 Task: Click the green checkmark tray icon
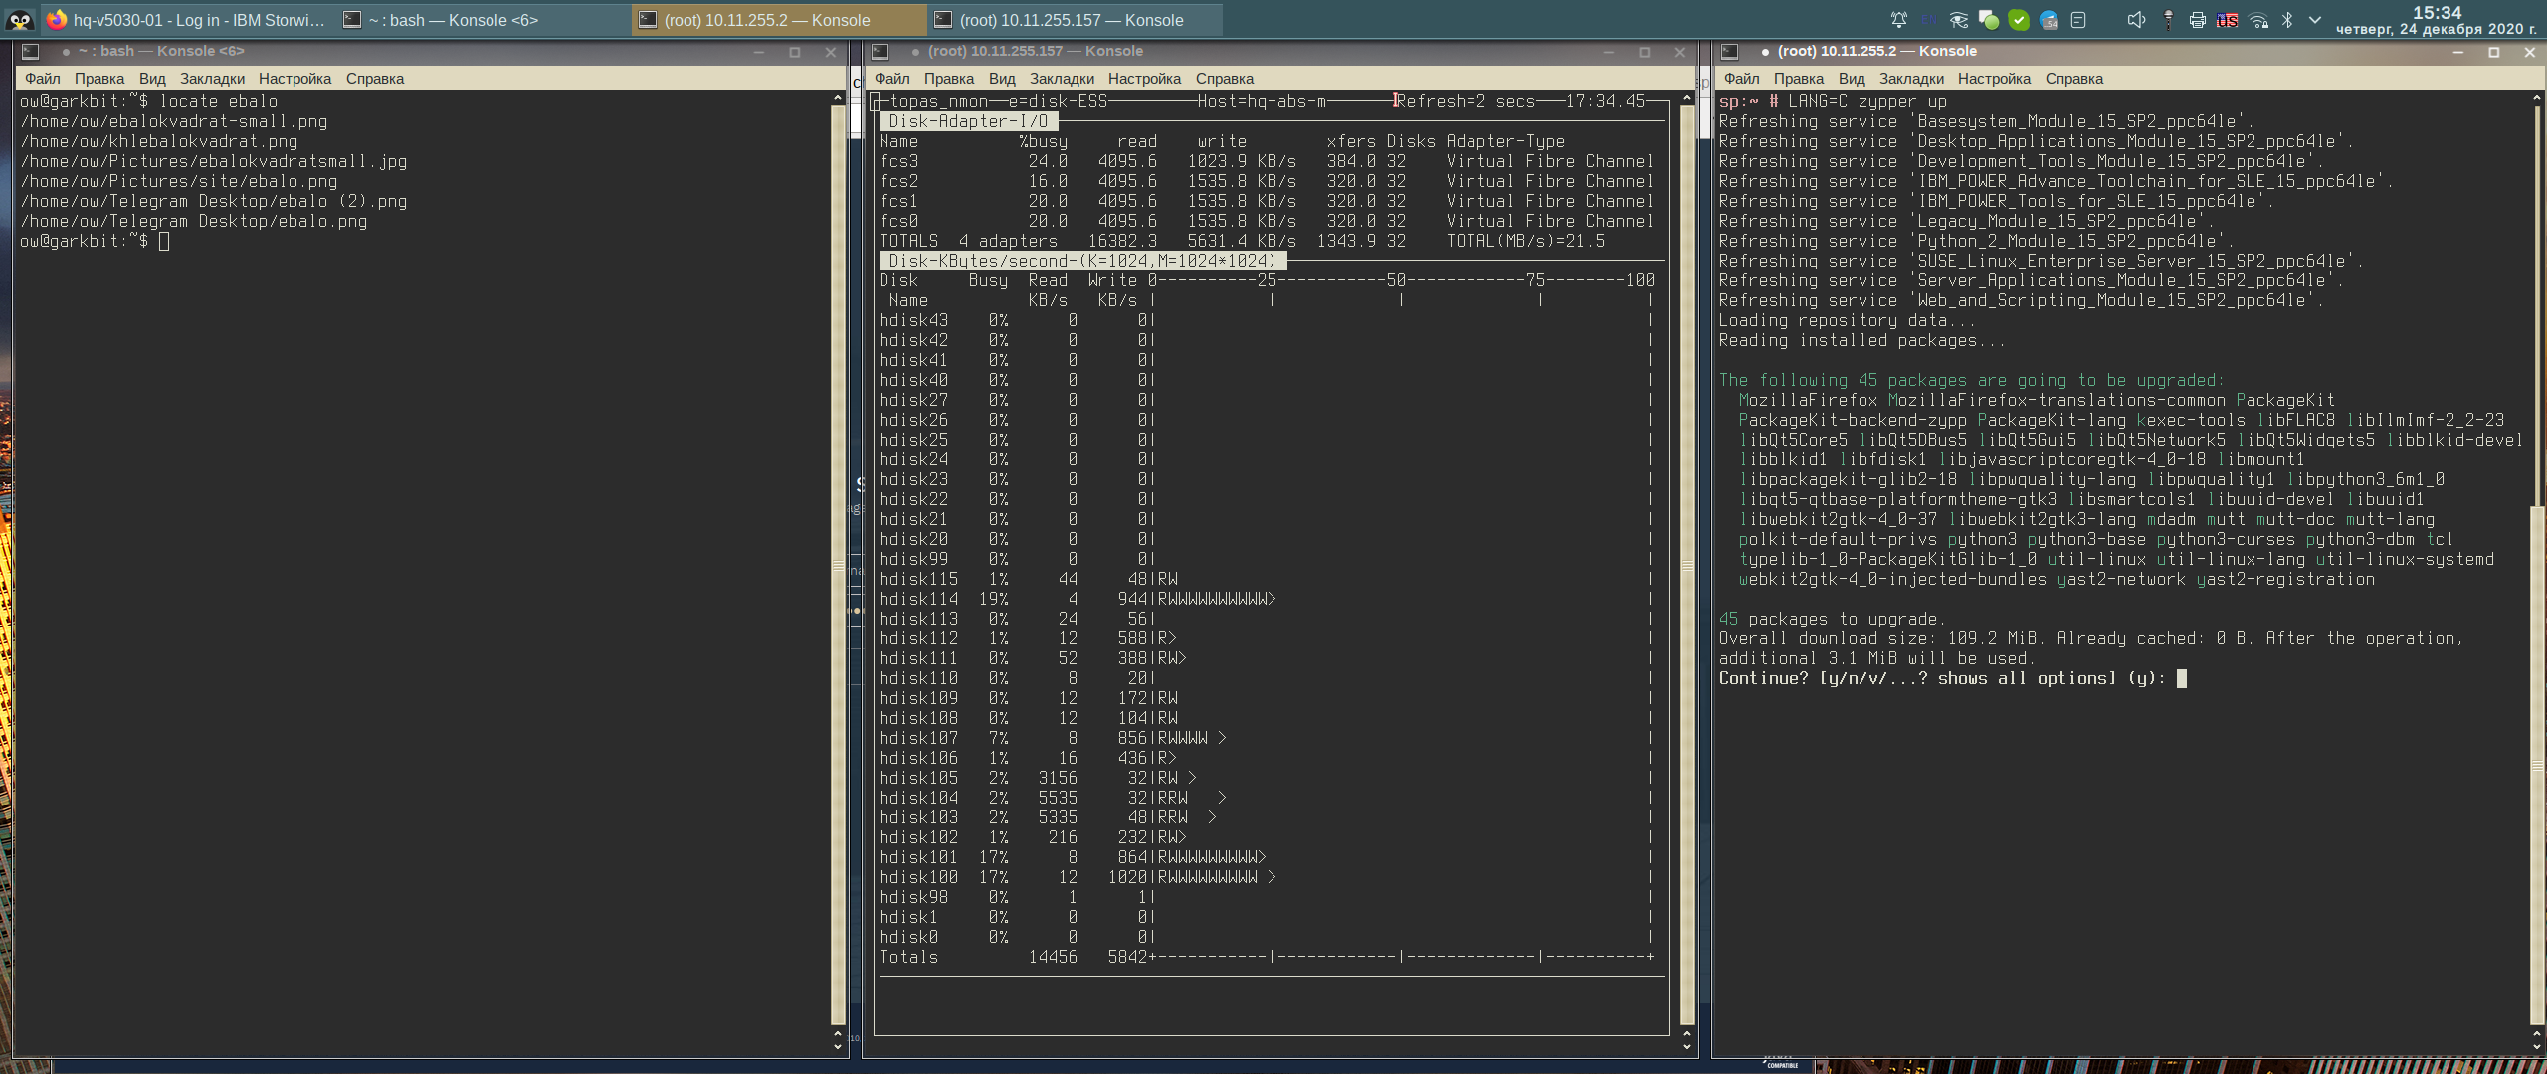point(2019,20)
